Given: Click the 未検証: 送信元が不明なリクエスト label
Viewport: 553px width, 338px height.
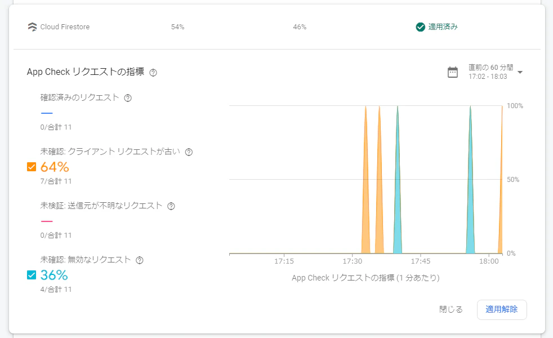Looking at the screenshot, I should pyautogui.click(x=101, y=206).
